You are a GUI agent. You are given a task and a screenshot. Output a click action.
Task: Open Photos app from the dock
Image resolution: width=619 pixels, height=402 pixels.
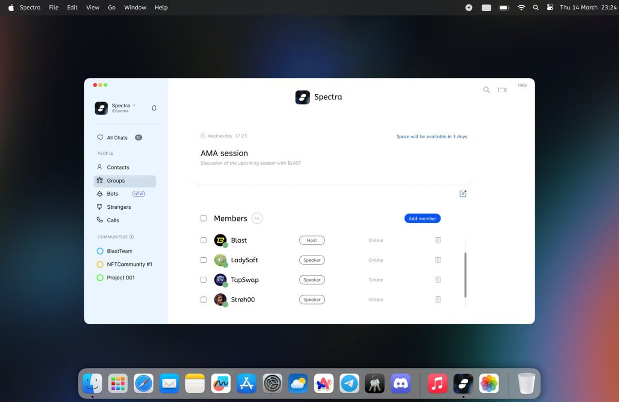click(488, 383)
